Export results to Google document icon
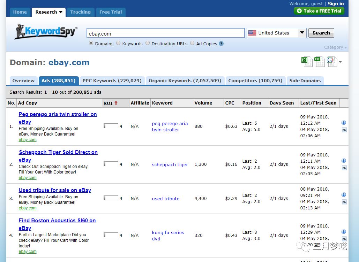The image size is (359, 262). tap(332, 62)
